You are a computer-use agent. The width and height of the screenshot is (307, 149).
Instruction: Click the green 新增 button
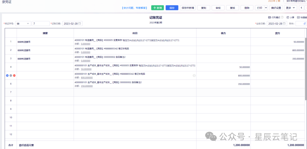(x=157, y=8)
